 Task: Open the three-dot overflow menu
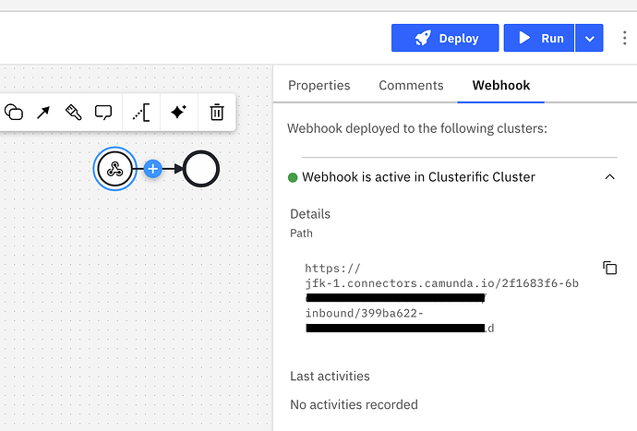624,38
